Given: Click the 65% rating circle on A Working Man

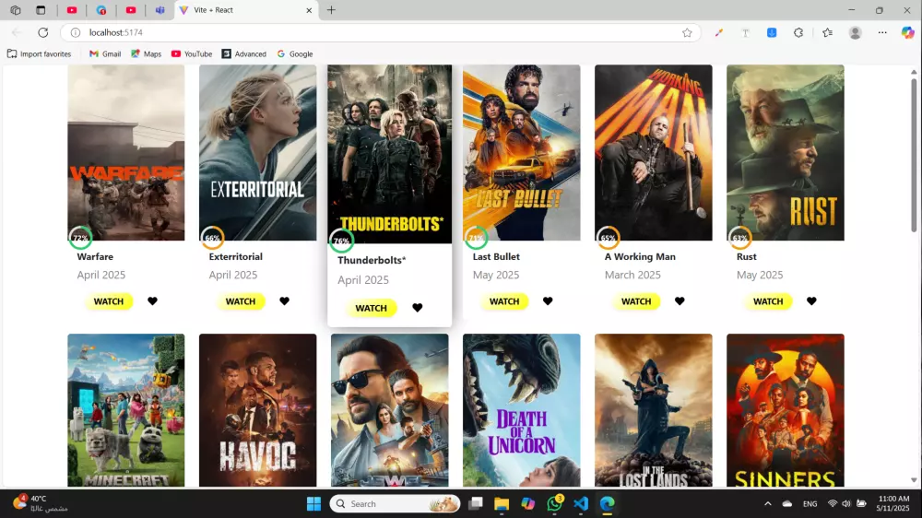Looking at the screenshot, I should [x=608, y=238].
